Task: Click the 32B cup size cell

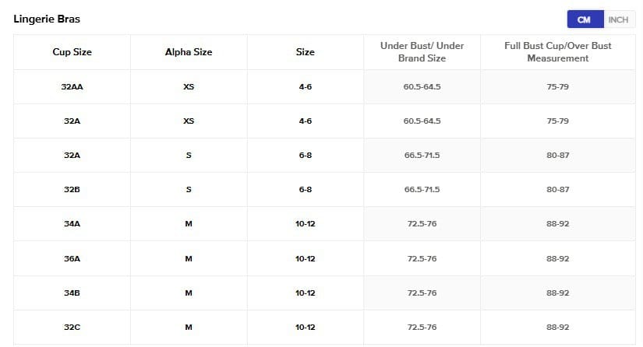Action: [72, 189]
